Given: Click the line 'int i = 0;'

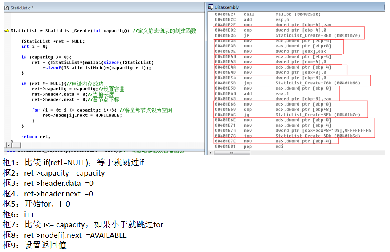Looking at the screenshot, I should [x=34, y=46].
